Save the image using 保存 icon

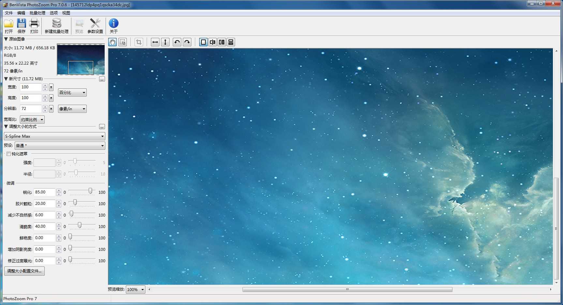[22, 26]
